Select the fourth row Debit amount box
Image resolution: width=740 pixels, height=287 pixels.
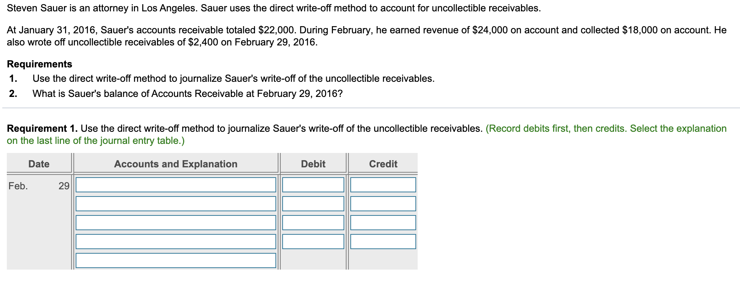[x=313, y=242]
